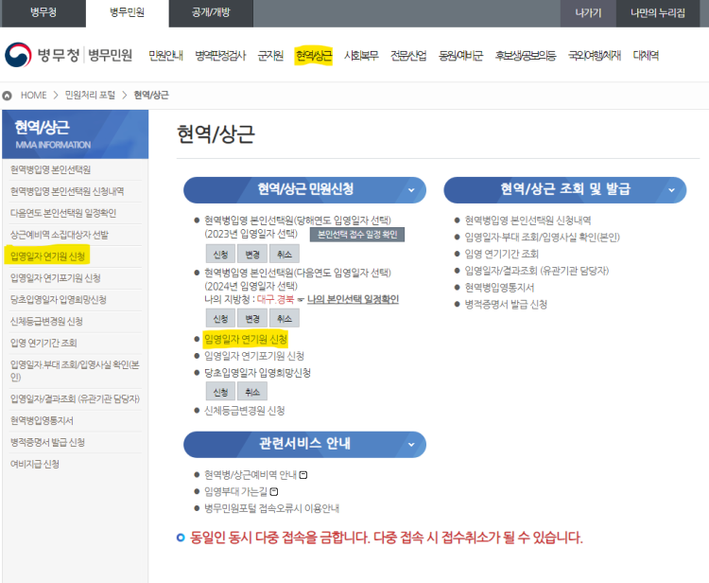Click the HOME breadcrumb icon
The height and width of the screenshot is (583, 709).
(x=8, y=96)
